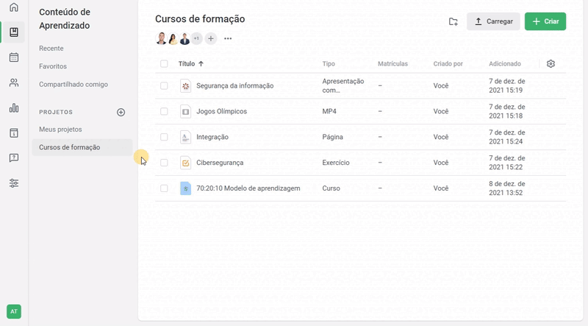Open table column settings gear
The height and width of the screenshot is (326, 588).
pos(551,64)
